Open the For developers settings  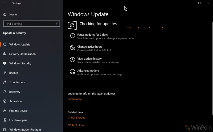19,120
